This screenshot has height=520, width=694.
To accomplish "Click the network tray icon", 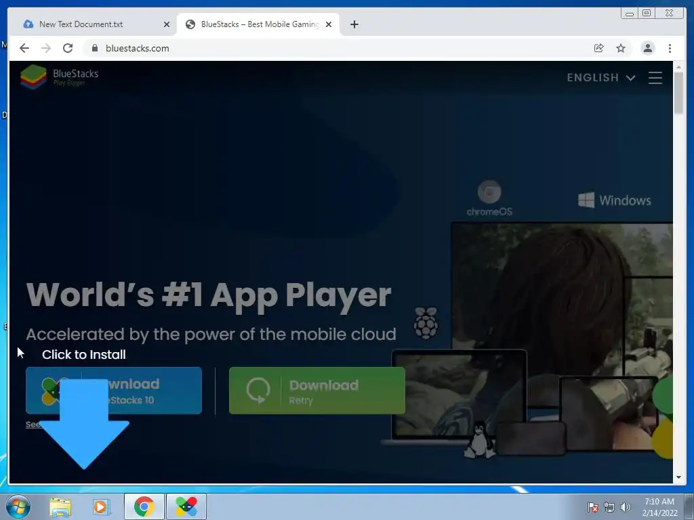I will pos(609,508).
